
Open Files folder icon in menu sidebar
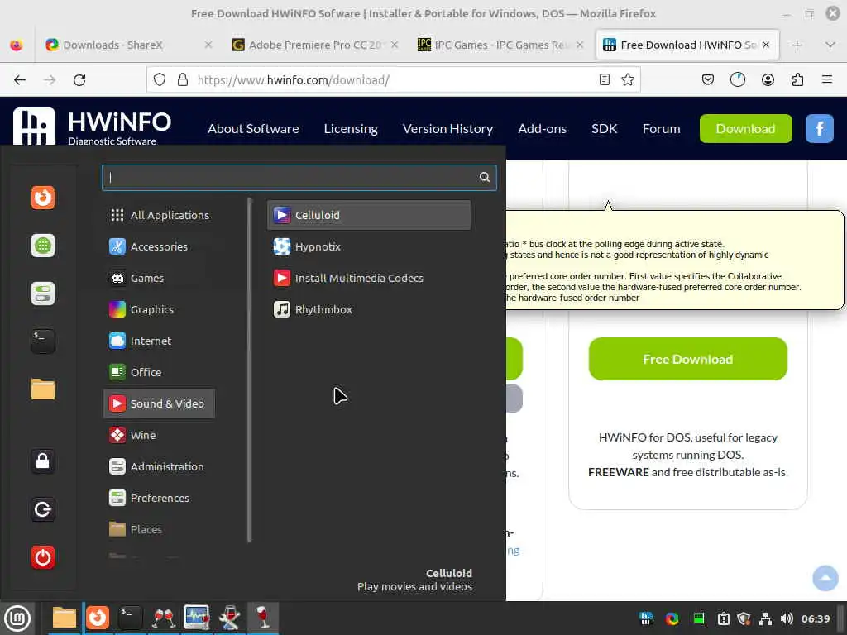click(x=43, y=389)
